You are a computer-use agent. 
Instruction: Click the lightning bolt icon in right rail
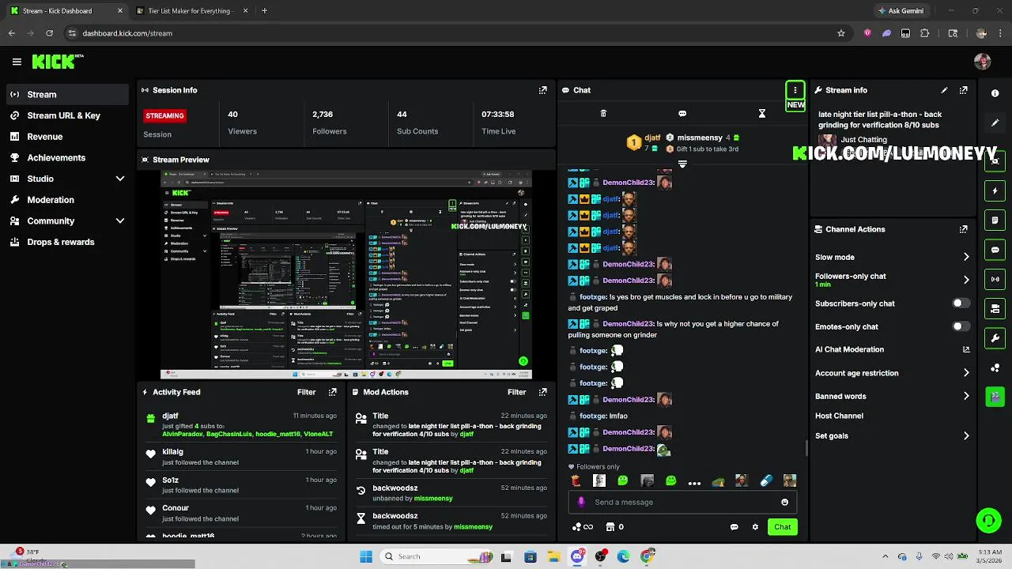(995, 190)
